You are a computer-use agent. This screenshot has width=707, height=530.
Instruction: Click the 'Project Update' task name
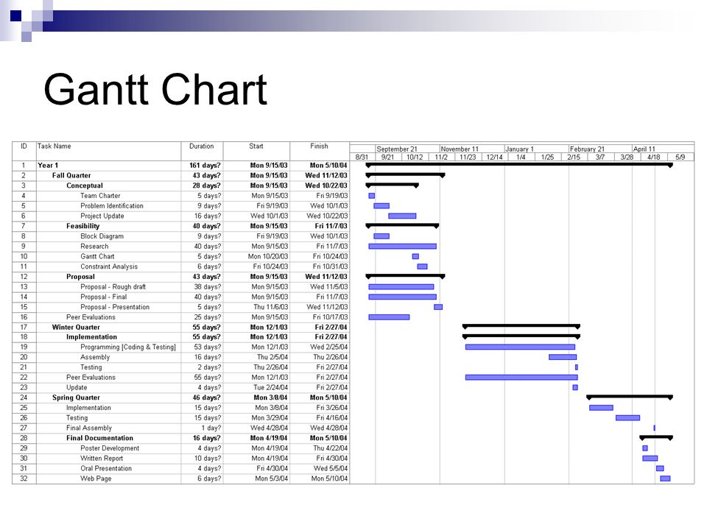coord(102,216)
